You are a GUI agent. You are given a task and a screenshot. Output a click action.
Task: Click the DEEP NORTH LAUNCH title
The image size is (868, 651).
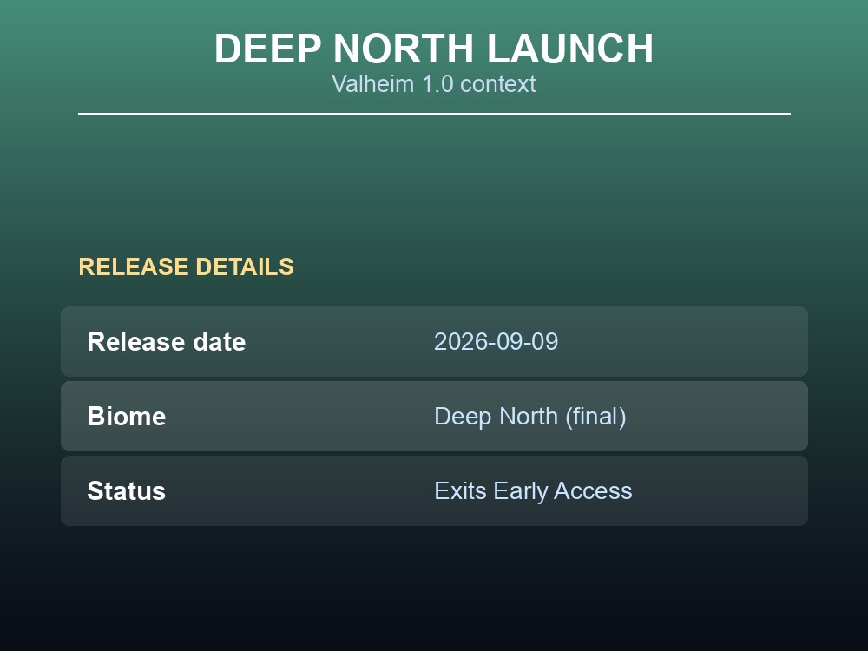(x=434, y=49)
